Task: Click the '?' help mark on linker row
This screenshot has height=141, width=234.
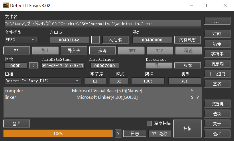Action: coord(197,97)
